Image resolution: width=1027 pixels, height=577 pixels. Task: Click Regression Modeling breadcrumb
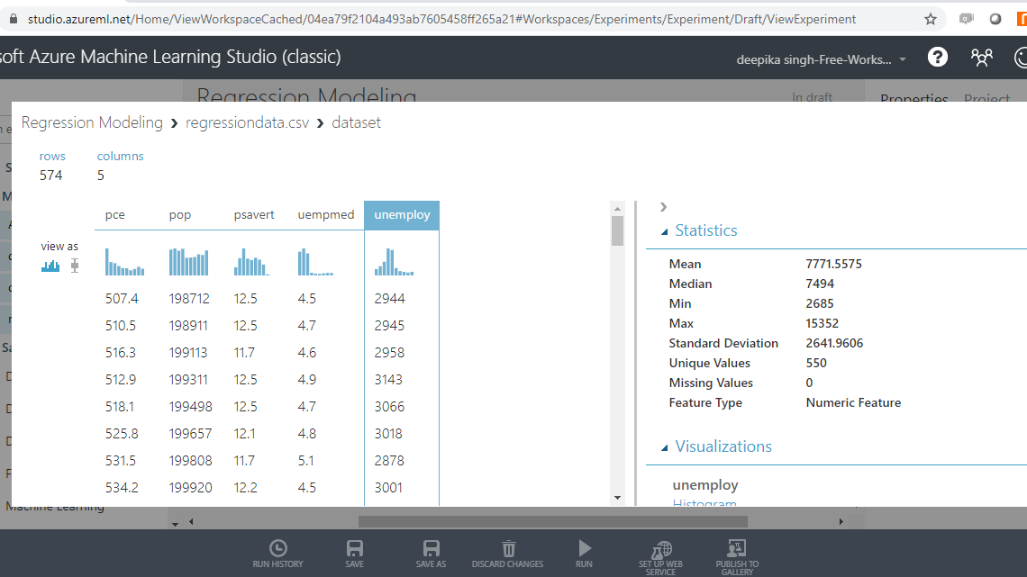92,122
